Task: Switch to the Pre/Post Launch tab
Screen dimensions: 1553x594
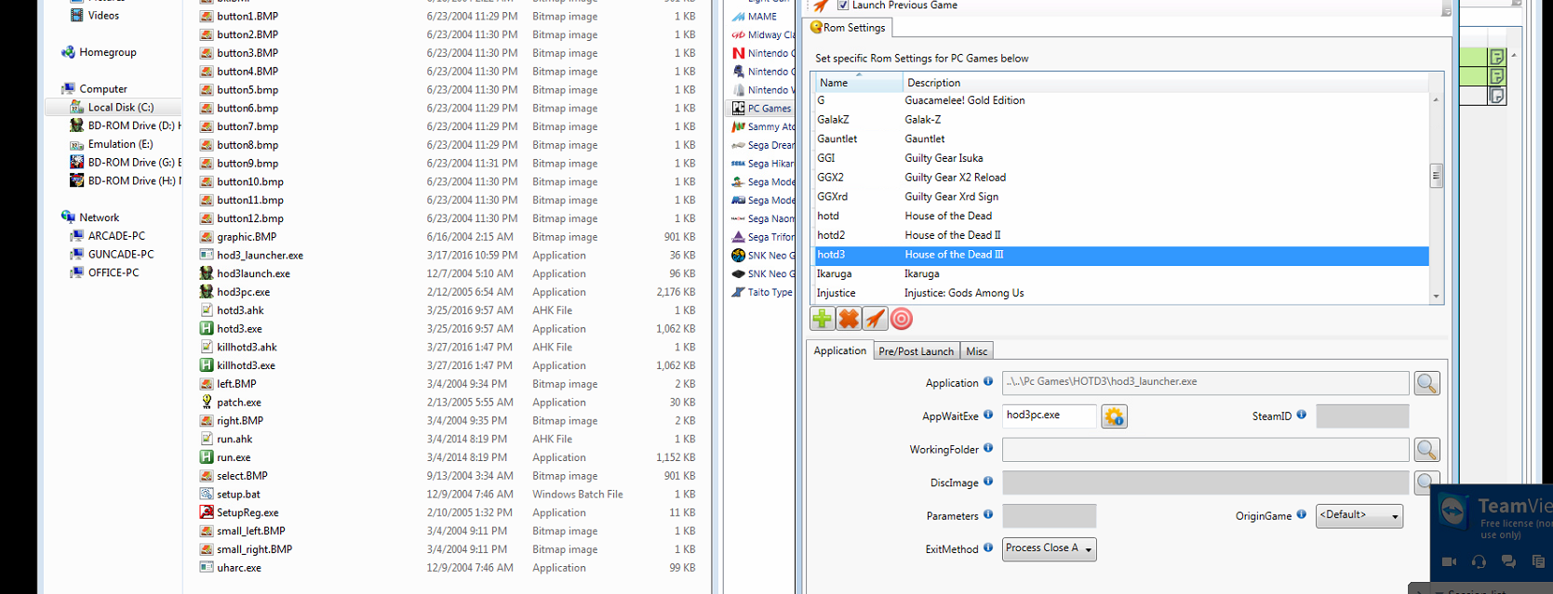Action: [x=916, y=351]
